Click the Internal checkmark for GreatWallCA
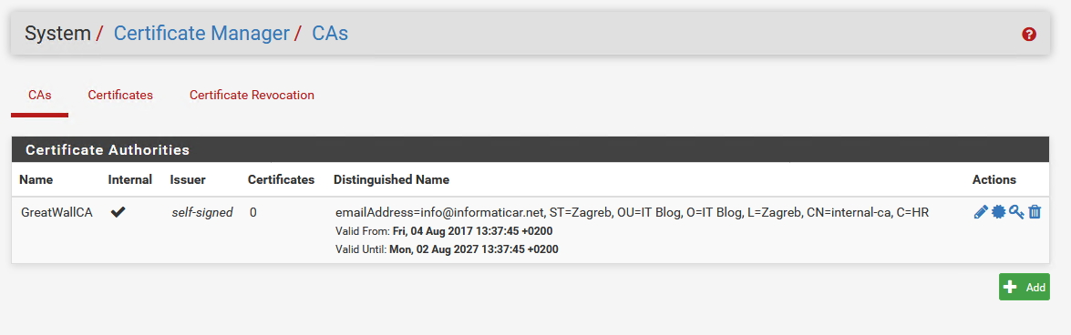The image size is (1071, 335). click(x=118, y=212)
